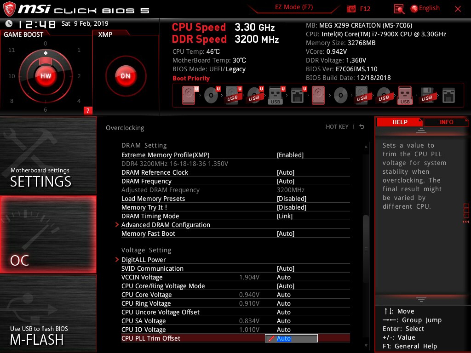This screenshot has width=471, height=353.
Task: Expand Advanced DRAM Configuration submenu
Action: pos(166,225)
